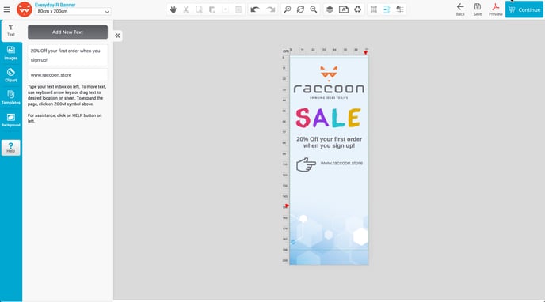Click the paste icon in the toolbar
Image resolution: width=545 pixels, height=302 pixels.
click(x=212, y=9)
